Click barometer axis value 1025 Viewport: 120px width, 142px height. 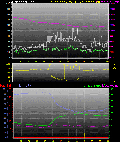(x=113, y=3)
